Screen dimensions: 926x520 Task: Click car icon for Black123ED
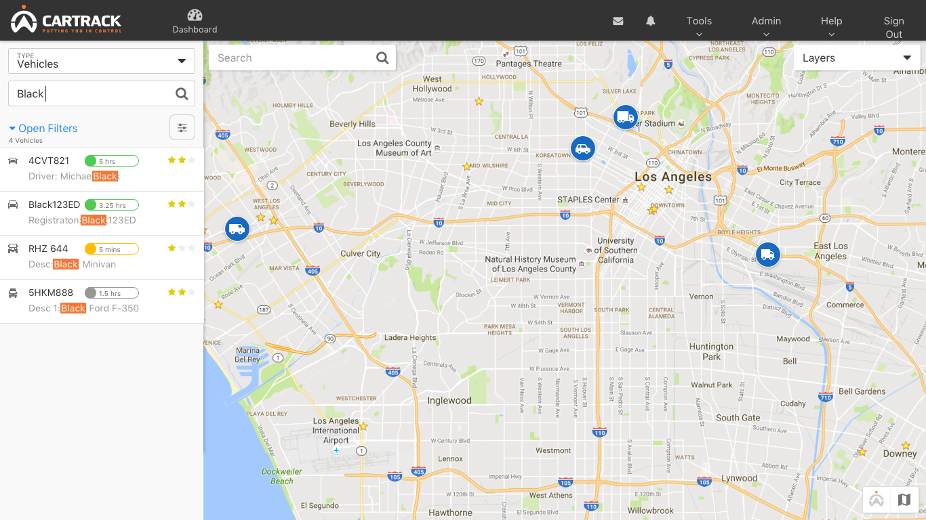coord(13,204)
